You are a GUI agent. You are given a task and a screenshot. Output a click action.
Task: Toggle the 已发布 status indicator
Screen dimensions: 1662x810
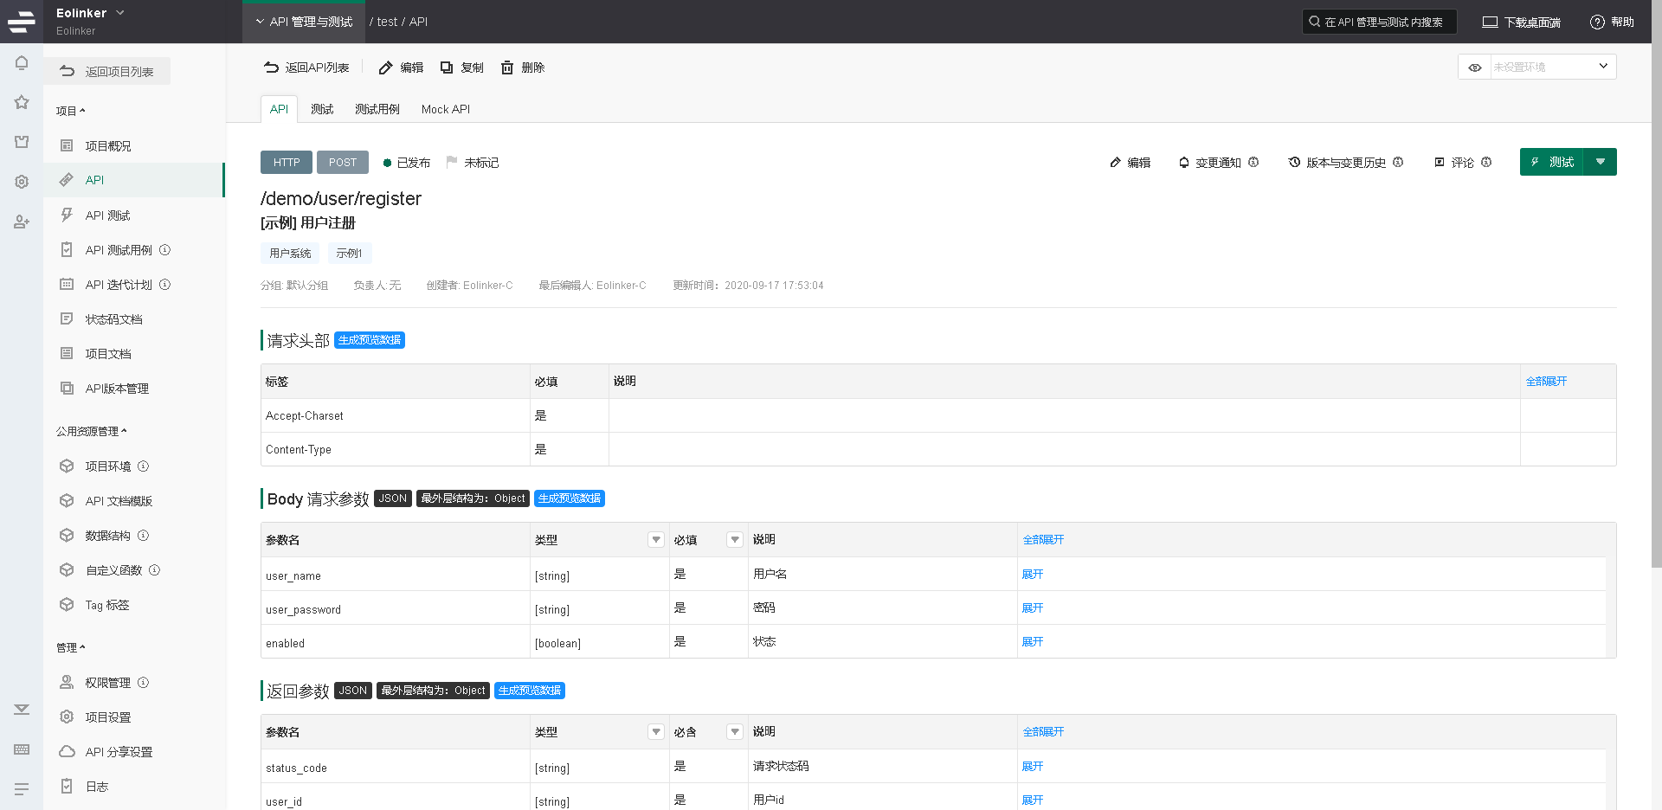(388, 163)
